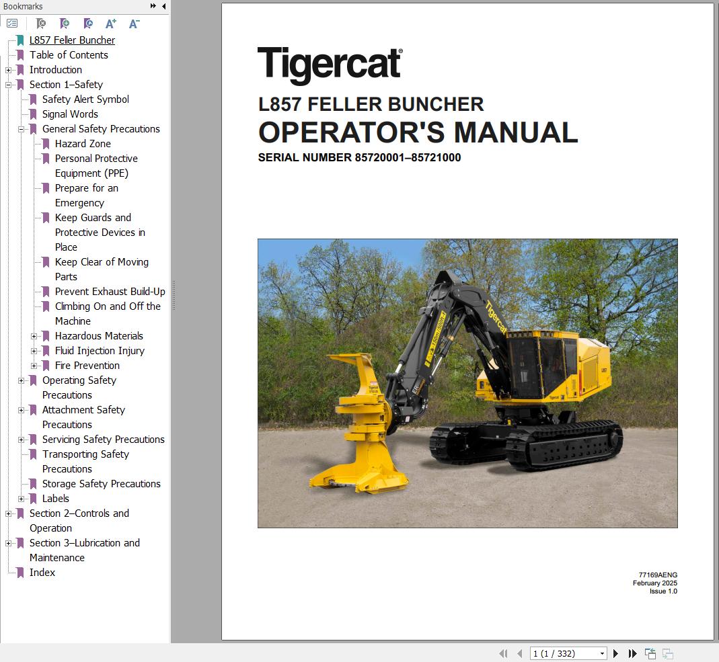Decrease bookmark text size with A- icon
The height and width of the screenshot is (662, 719).
[x=134, y=23]
